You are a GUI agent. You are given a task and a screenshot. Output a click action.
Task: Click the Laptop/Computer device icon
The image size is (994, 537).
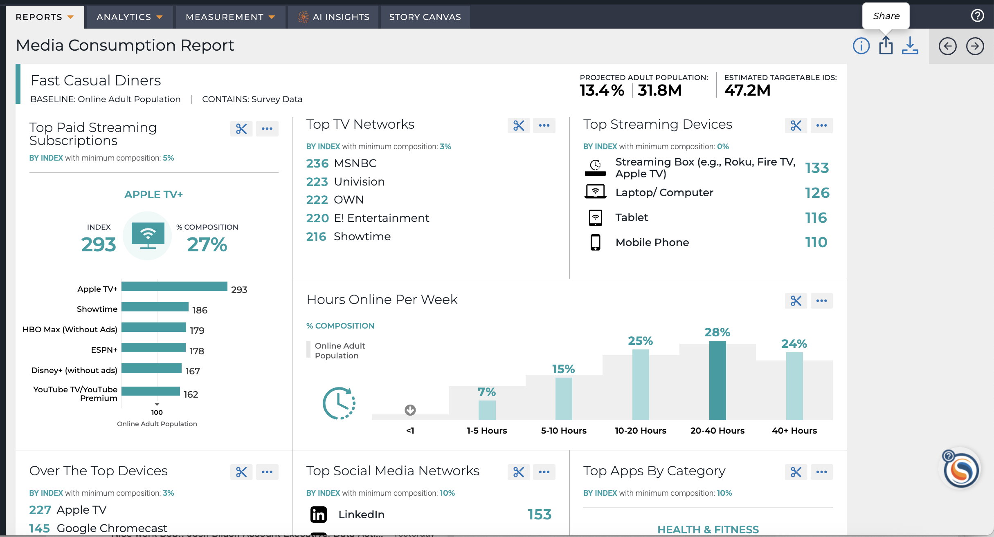(595, 191)
